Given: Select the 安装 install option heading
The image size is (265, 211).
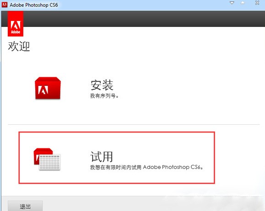Looking at the screenshot, I should click(102, 85).
